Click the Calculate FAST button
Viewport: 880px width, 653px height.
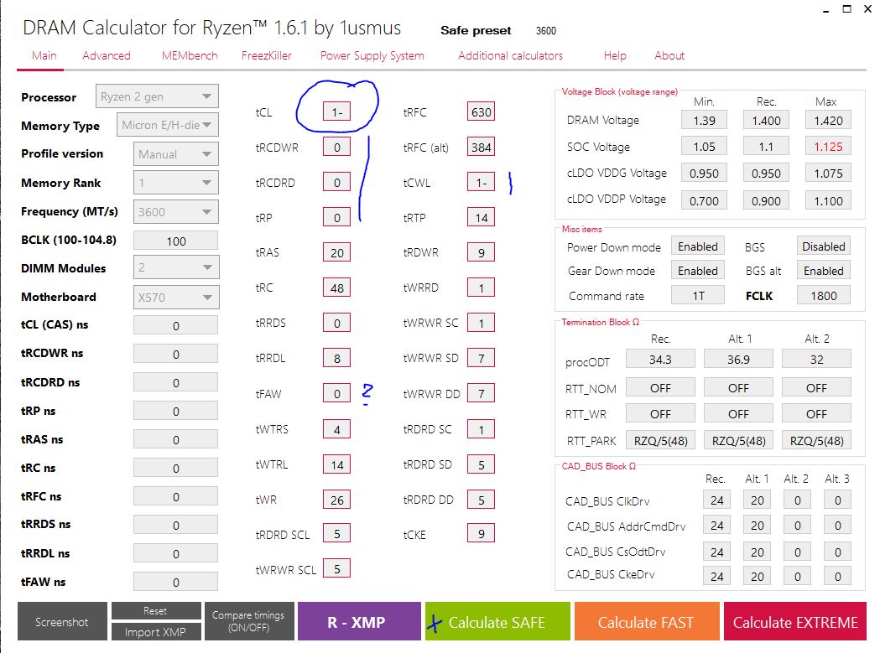click(647, 622)
